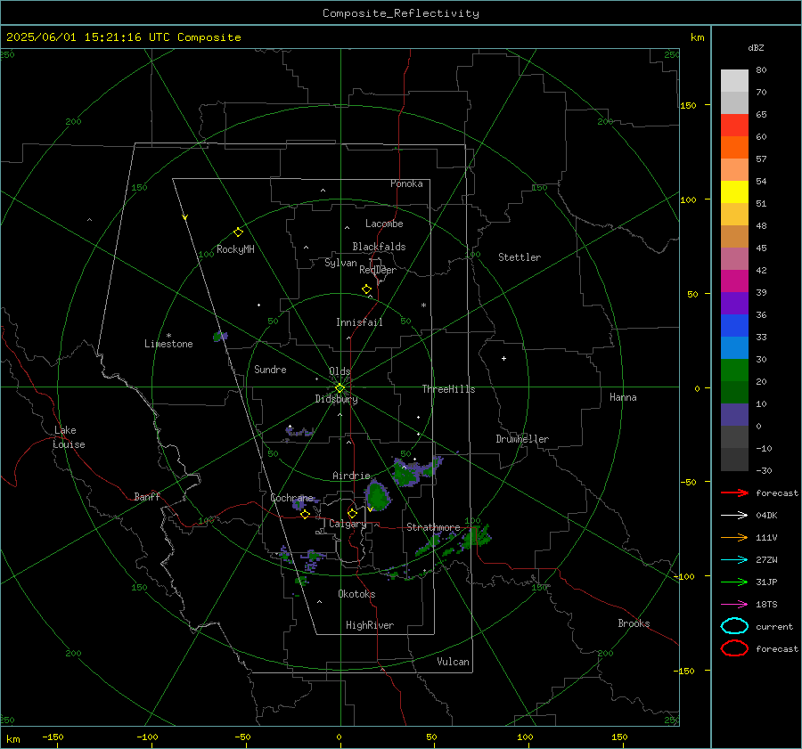Click the Cochrane town label
The image size is (802, 749).
[291, 498]
